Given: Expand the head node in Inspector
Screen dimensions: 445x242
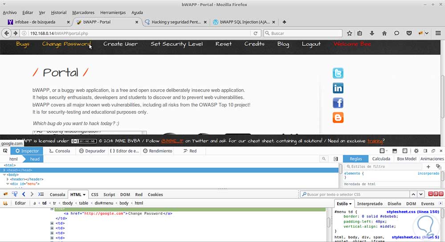Looking at the screenshot, I should 4,170.
